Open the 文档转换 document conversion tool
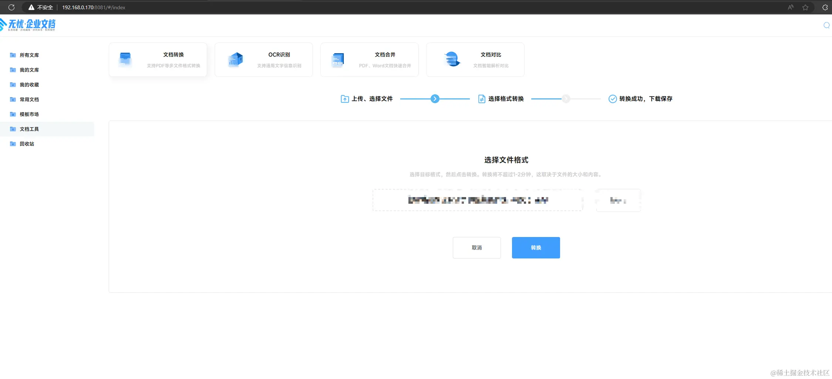This screenshot has height=379, width=832. click(x=158, y=59)
